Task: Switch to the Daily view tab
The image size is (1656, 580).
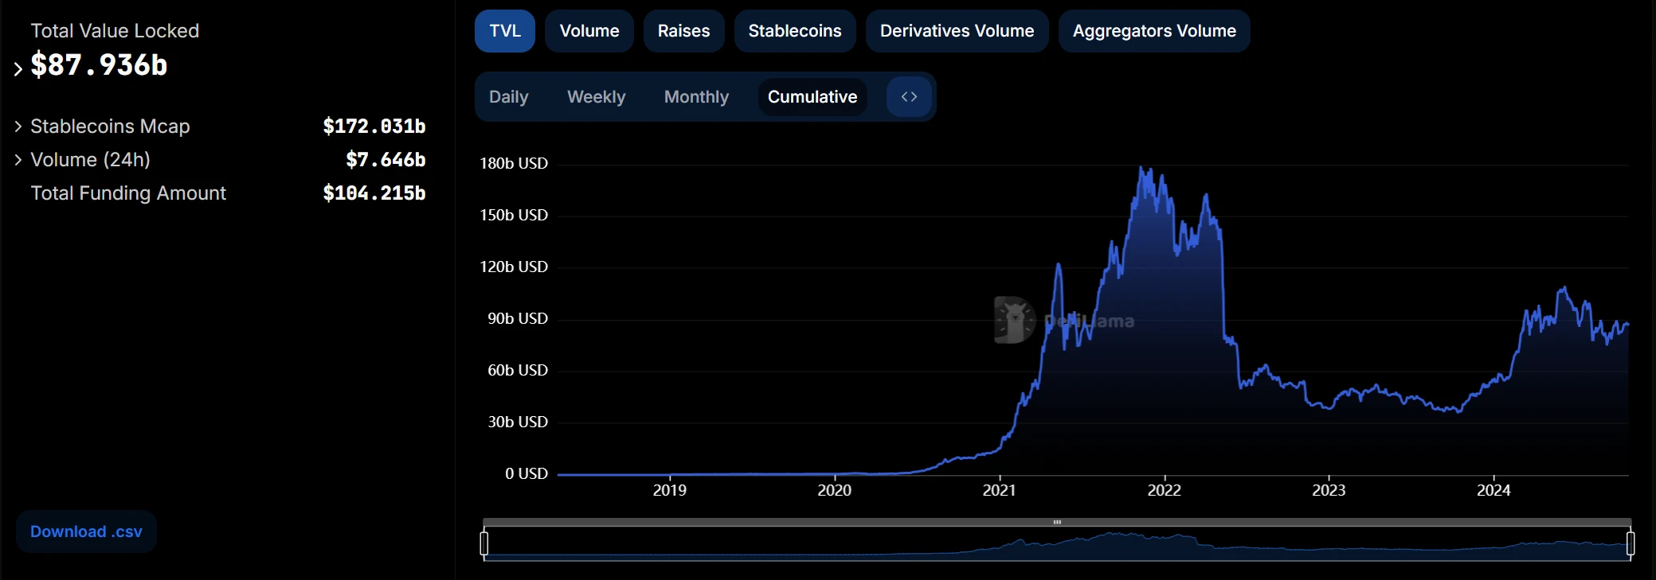Action: click(x=508, y=97)
